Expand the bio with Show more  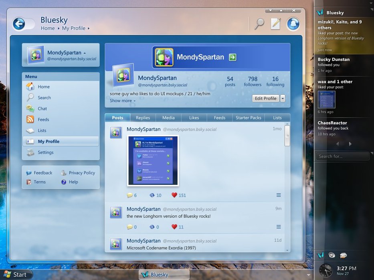123,100
